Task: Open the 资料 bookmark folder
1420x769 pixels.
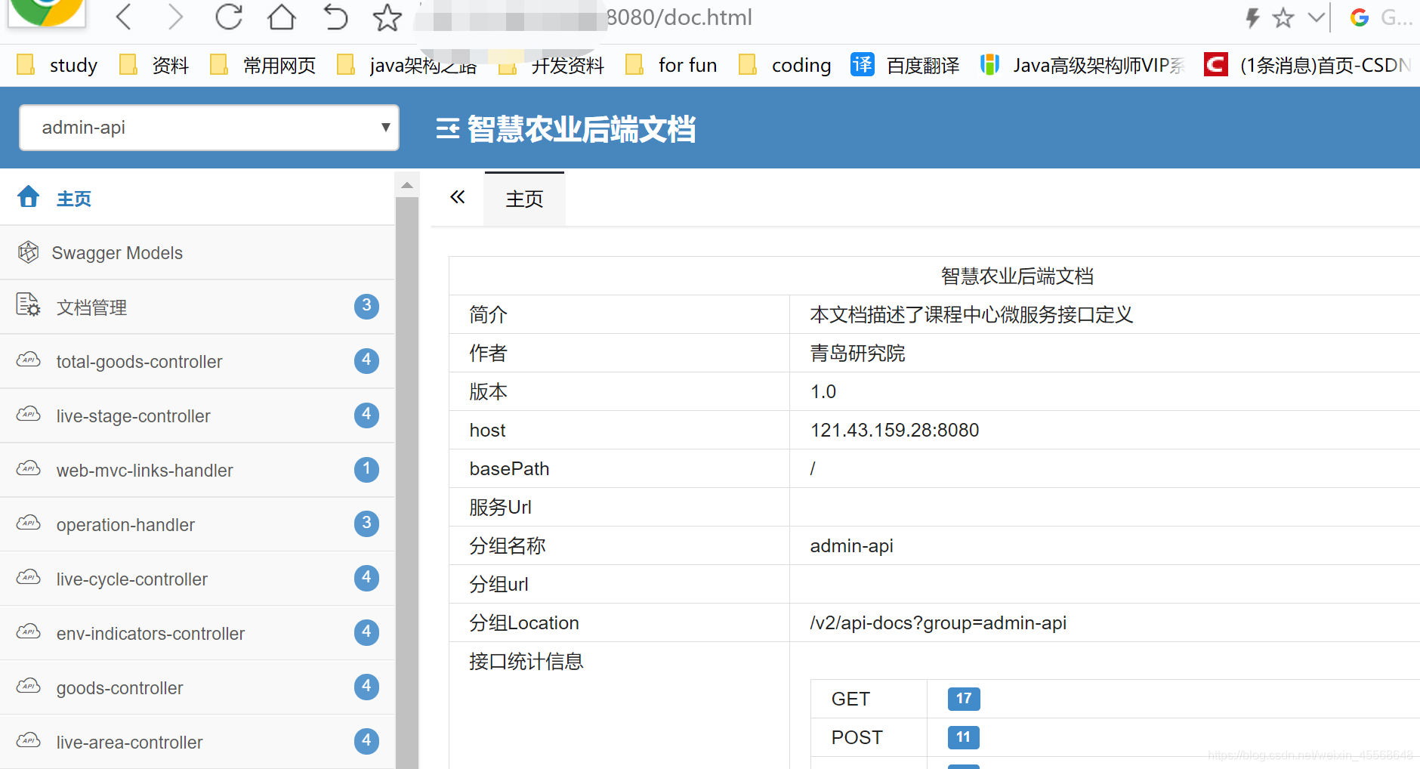Action: click(154, 65)
